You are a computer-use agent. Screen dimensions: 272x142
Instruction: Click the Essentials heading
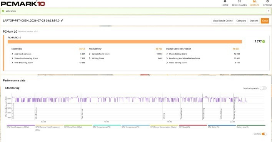coord(17,49)
